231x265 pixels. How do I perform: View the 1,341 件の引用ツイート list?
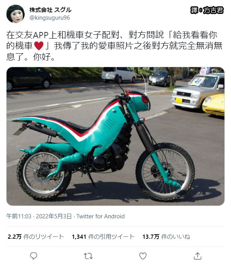pyautogui.click(x=103, y=236)
